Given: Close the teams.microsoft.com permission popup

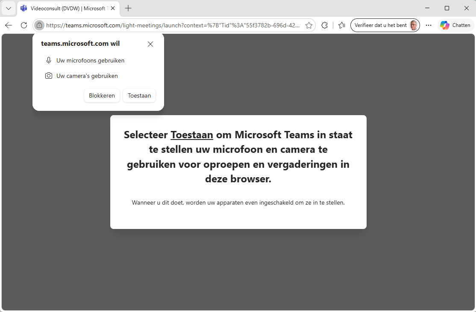Looking at the screenshot, I should pyautogui.click(x=150, y=44).
